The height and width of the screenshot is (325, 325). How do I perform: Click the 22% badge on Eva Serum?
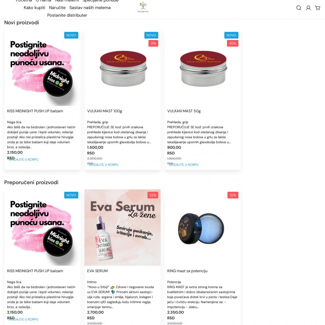[x=153, y=195]
